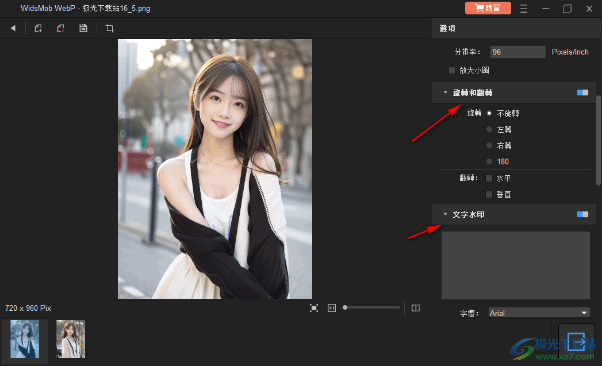Click the main preview image
Screen dimensions: 602x366
pyautogui.click(x=215, y=169)
